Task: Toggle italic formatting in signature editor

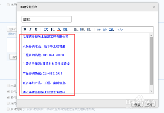Action: pyautogui.click(x=30, y=29)
